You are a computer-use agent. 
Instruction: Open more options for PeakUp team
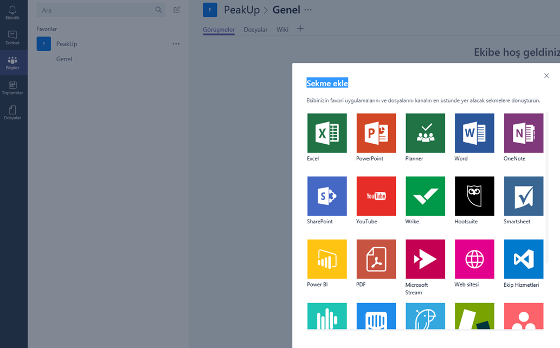pos(176,44)
